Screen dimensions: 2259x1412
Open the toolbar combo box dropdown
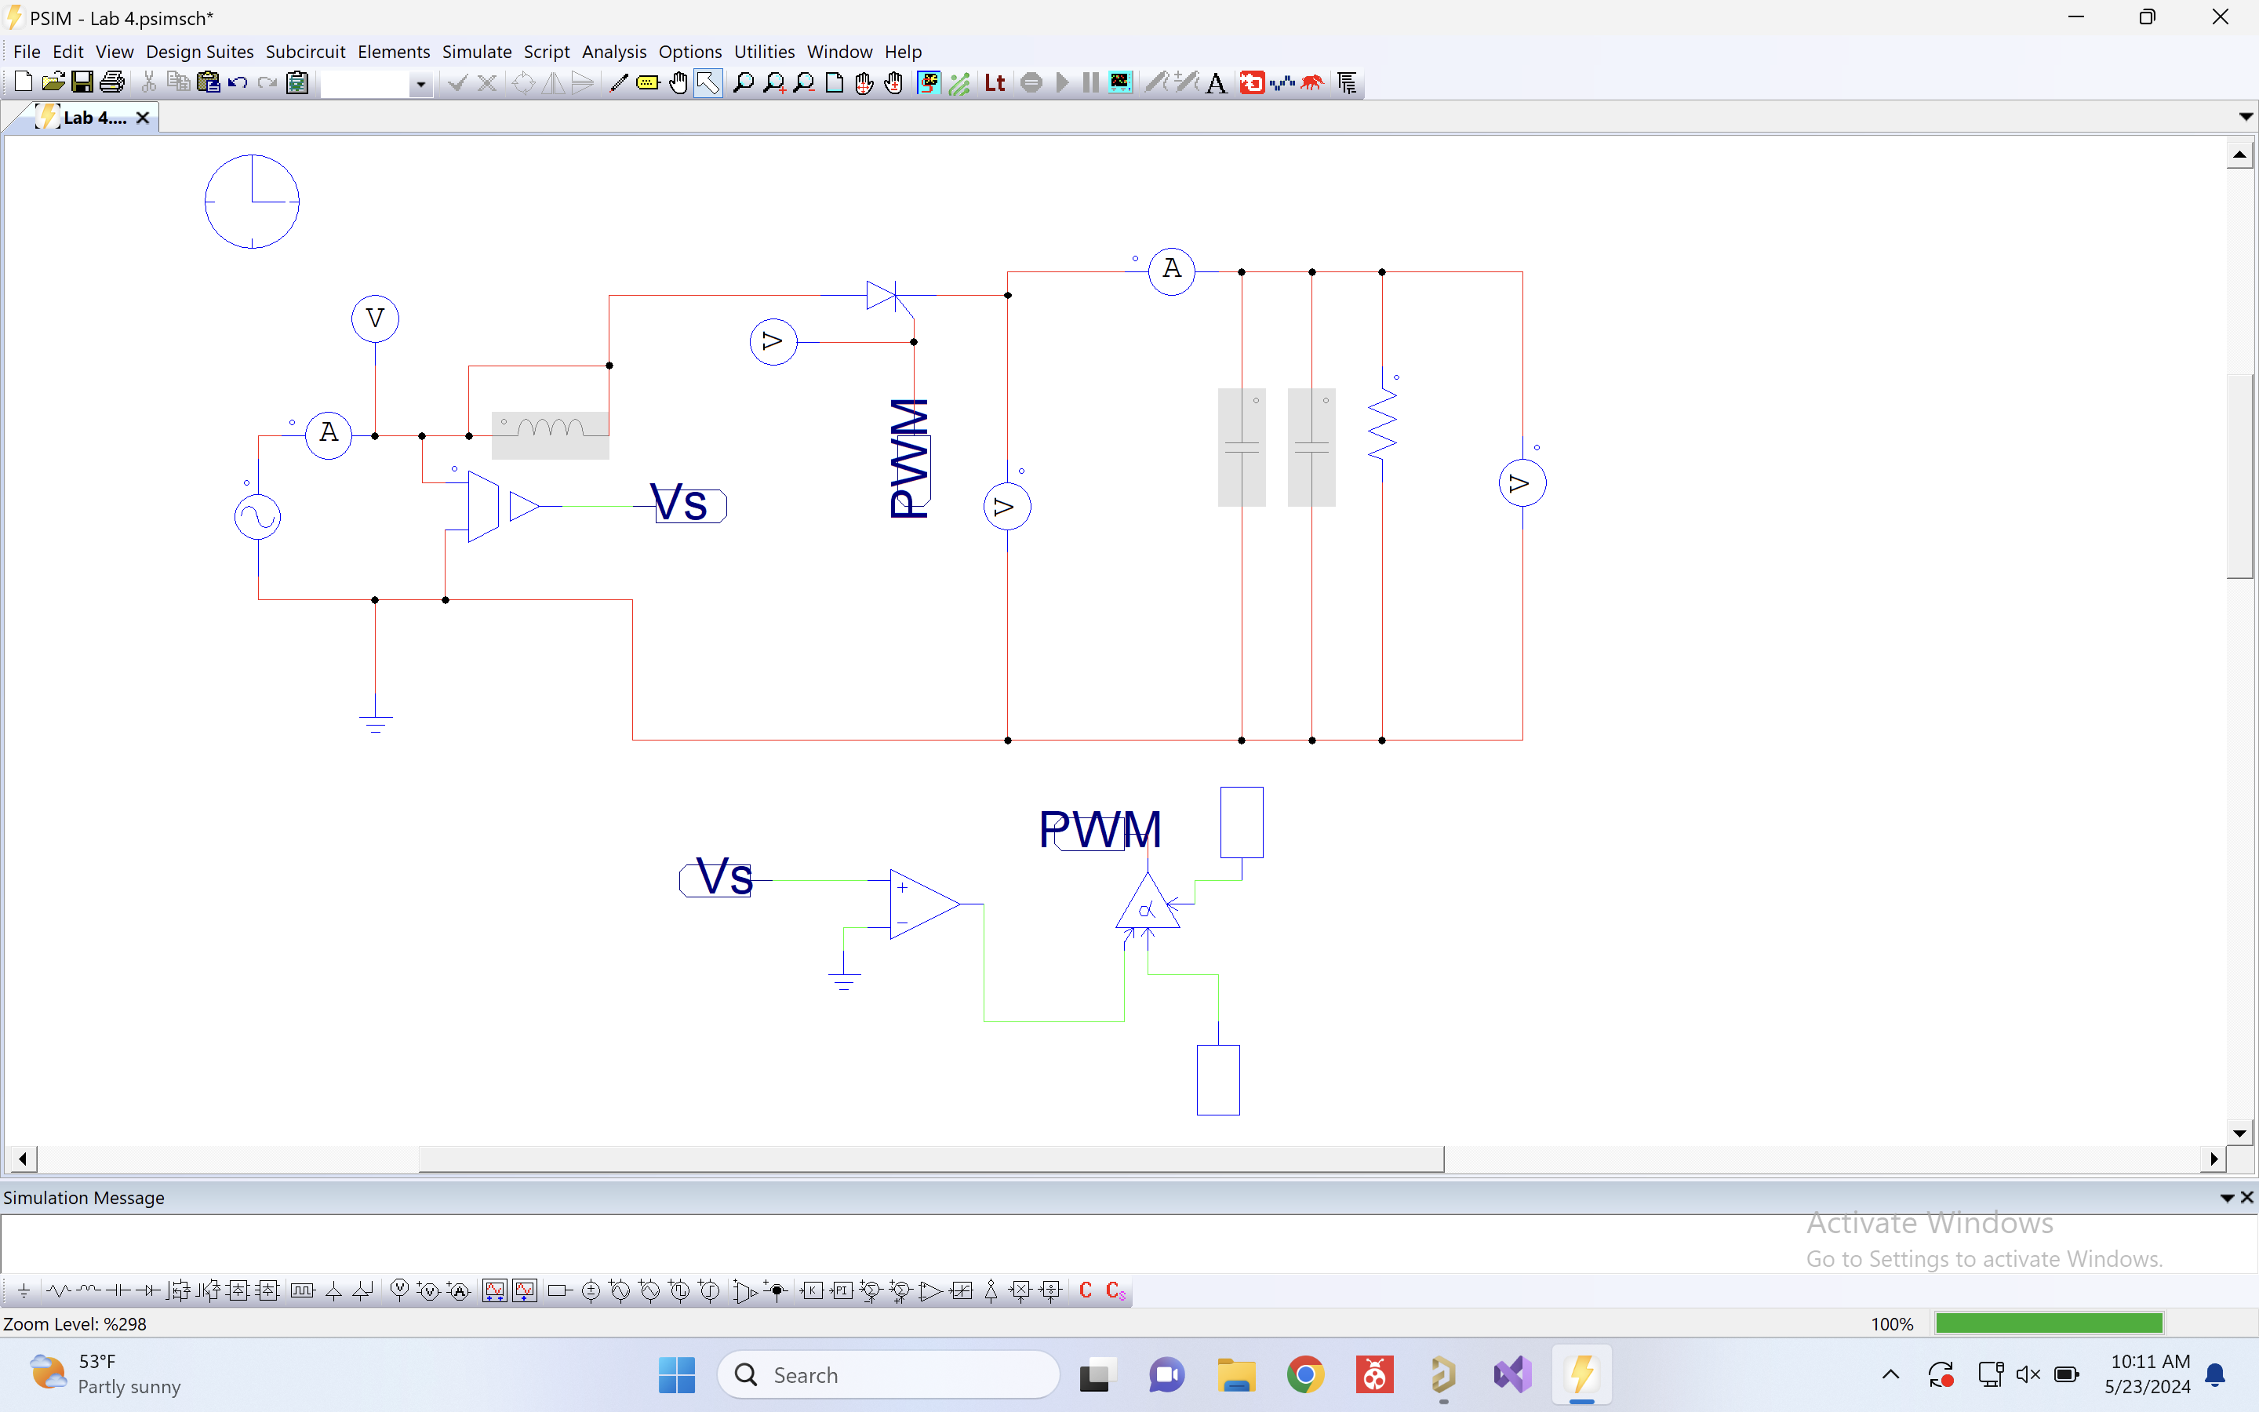pos(421,83)
